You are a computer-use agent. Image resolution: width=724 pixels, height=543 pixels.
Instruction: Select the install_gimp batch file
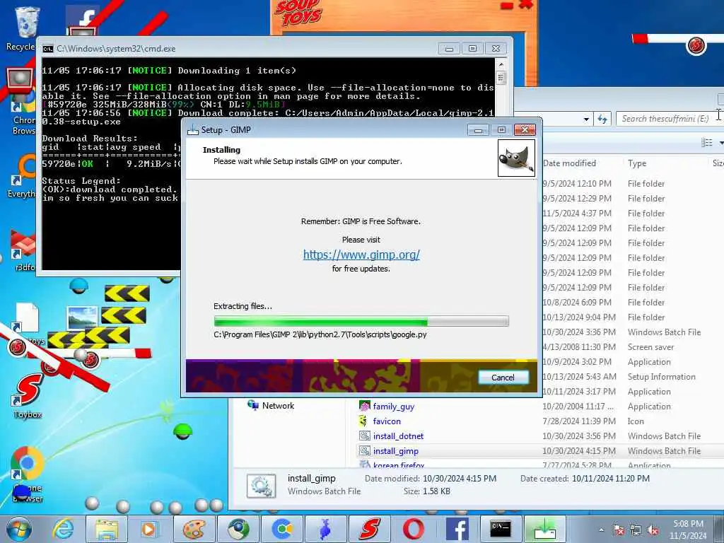pyautogui.click(x=396, y=450)
